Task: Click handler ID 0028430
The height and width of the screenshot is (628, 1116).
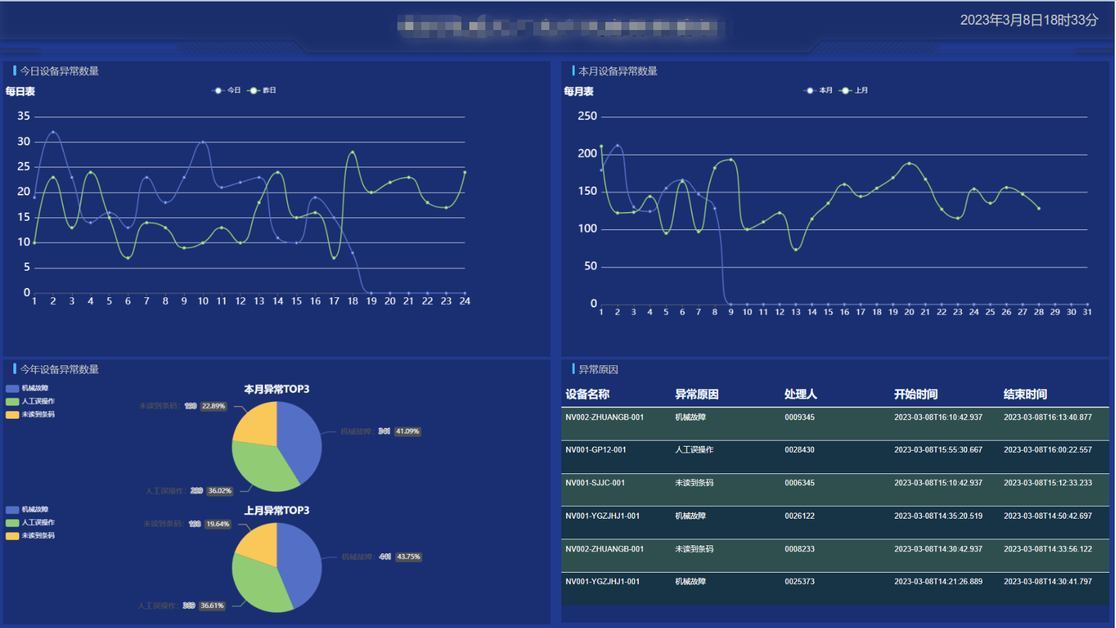Action: (799, 450)
